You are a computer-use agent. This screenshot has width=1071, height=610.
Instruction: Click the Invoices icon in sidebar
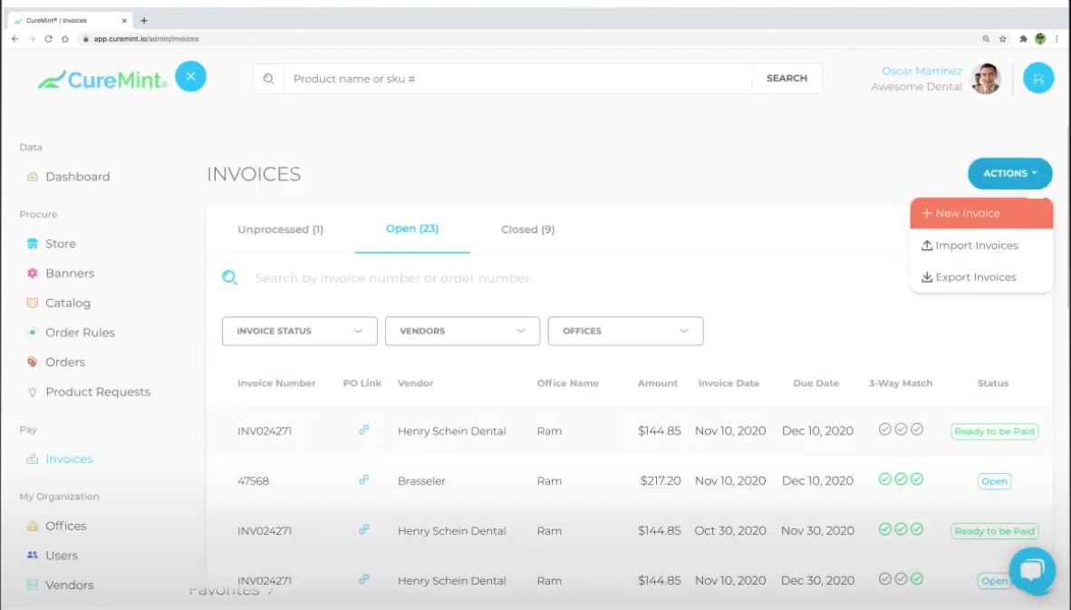tap(32, 459)
